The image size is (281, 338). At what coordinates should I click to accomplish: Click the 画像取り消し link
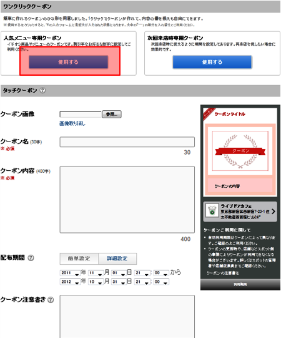(x=72, y=123)
